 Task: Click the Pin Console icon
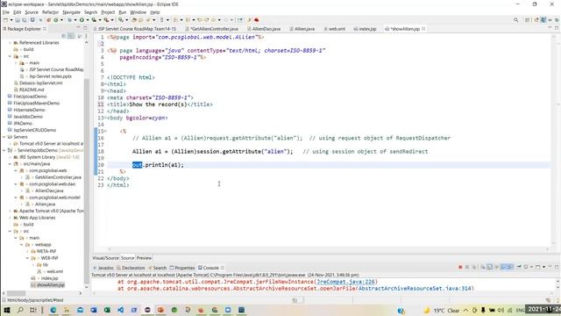tap(519, 267)
